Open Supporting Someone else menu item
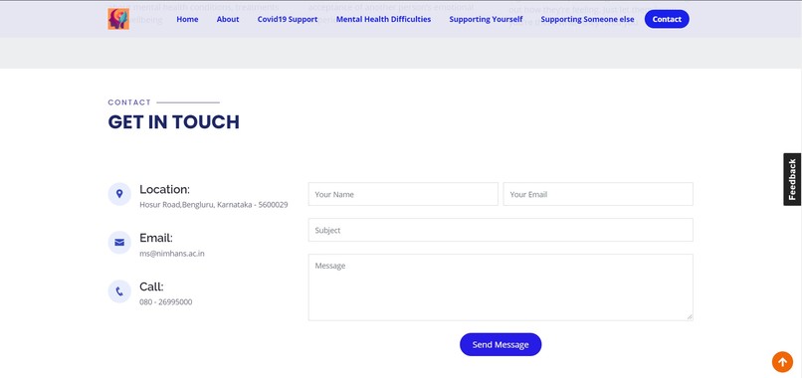Image resolution: width=802 pixels, height=378 pixels. tap(587, 20)
